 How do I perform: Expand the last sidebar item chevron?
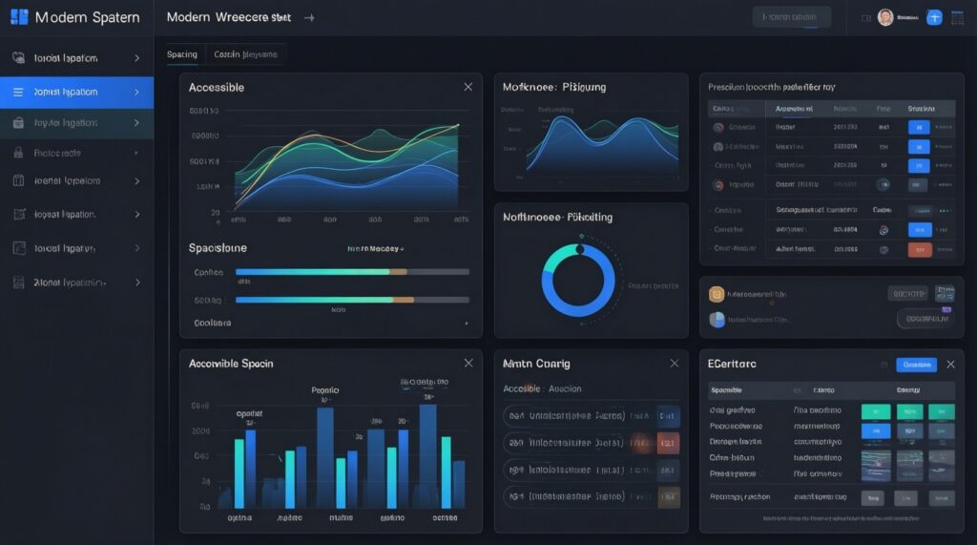[137, 283]
